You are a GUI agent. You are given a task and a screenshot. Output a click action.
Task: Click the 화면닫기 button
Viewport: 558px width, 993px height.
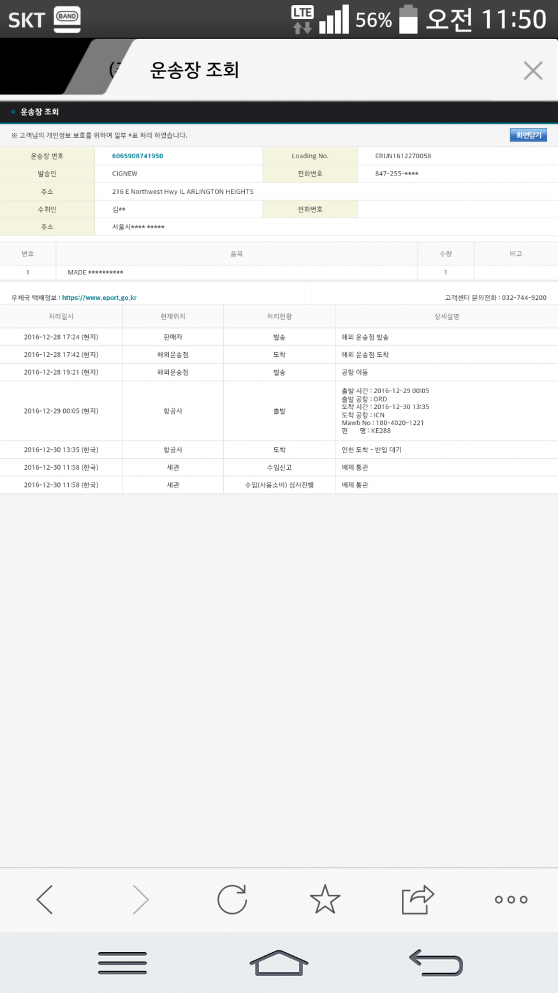pos(528,135)
